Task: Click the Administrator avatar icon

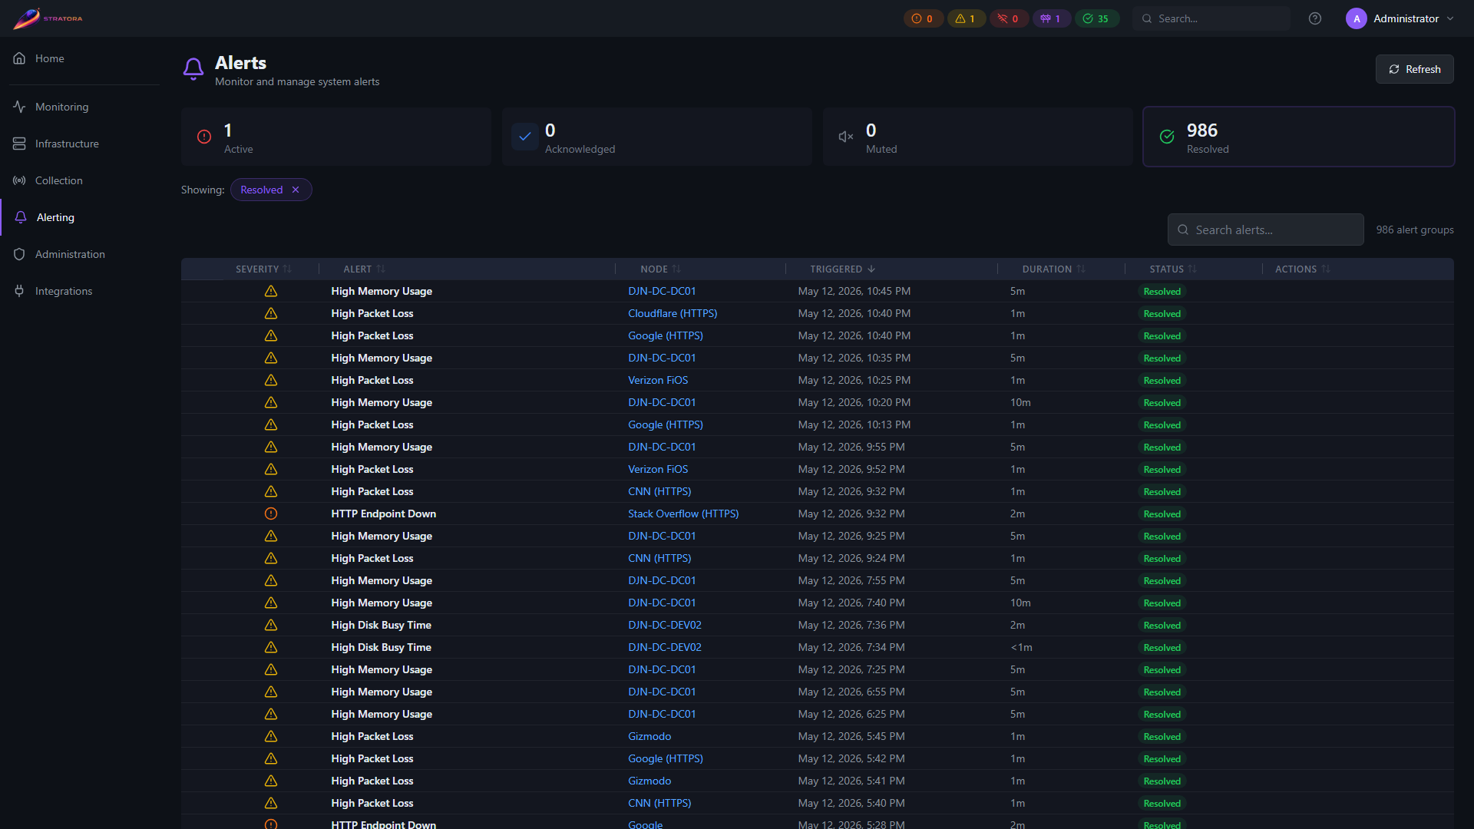Action: (x=1357, y=18)
